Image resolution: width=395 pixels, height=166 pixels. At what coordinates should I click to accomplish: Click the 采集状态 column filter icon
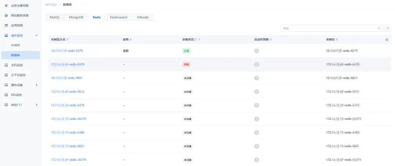tap(199, 39)
